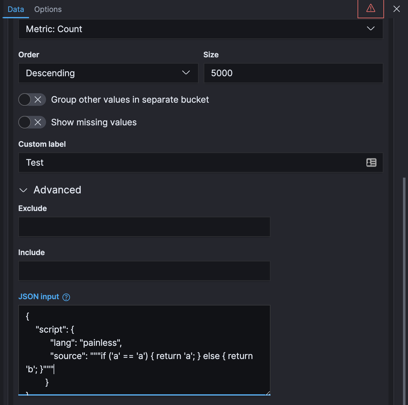This screenshot has width=408, height=405.
Task: Click the Exclude input field
Action: pyautogui.click(x=144, y=227)
